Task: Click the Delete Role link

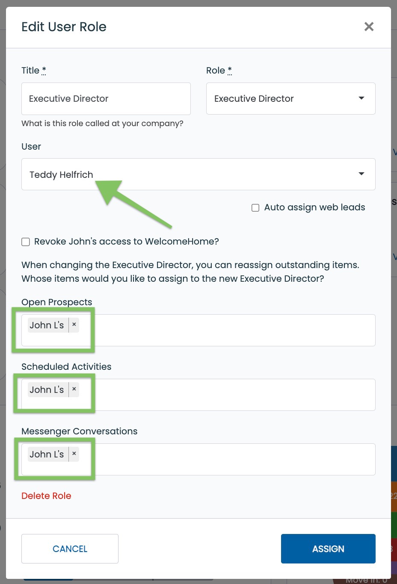Action: pos(46,496)
